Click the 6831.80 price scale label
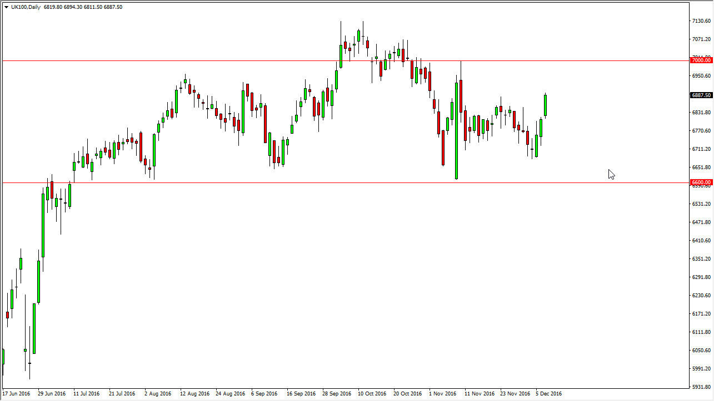Image resolution: width=714 pixels, height=401 pixels. (701, 113)
